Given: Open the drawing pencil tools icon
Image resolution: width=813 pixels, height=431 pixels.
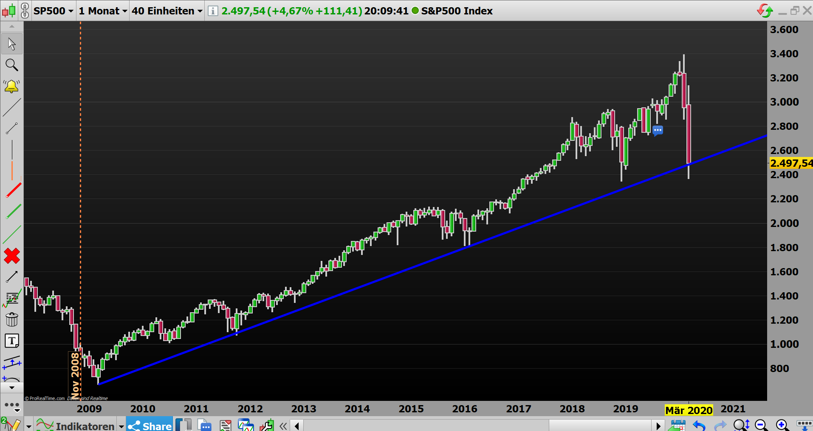Looking at the screenshot, I should click(11, 424).
